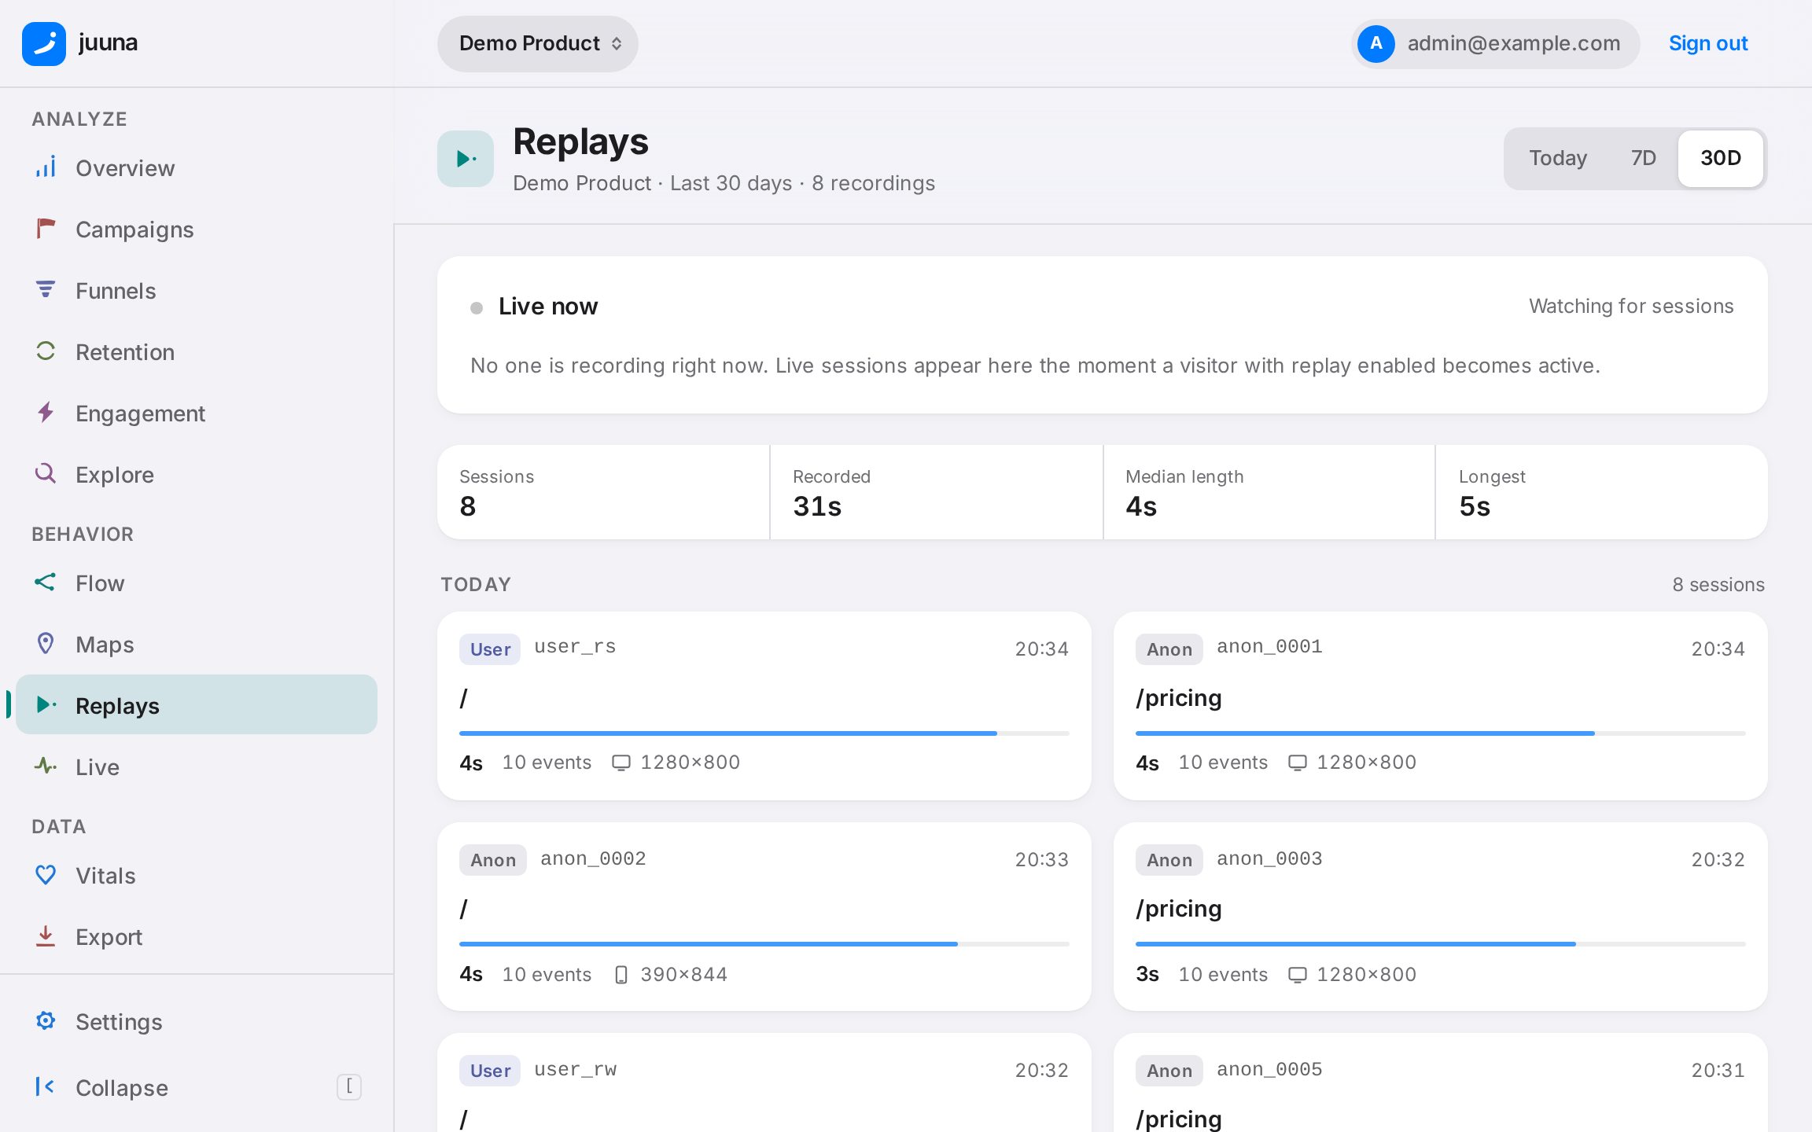
Task: Open the Retention cycle icon
Action: coord(46,351)
